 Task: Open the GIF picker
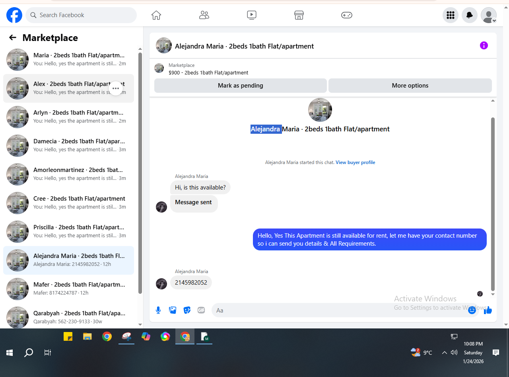click(x=201, y=310)
